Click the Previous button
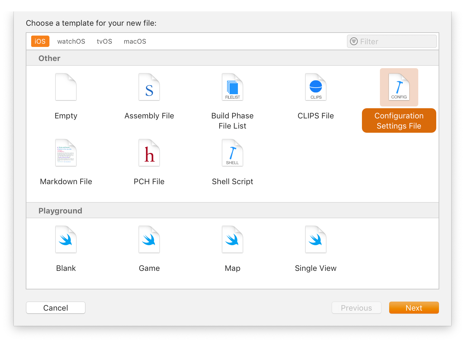 (356, 308)
